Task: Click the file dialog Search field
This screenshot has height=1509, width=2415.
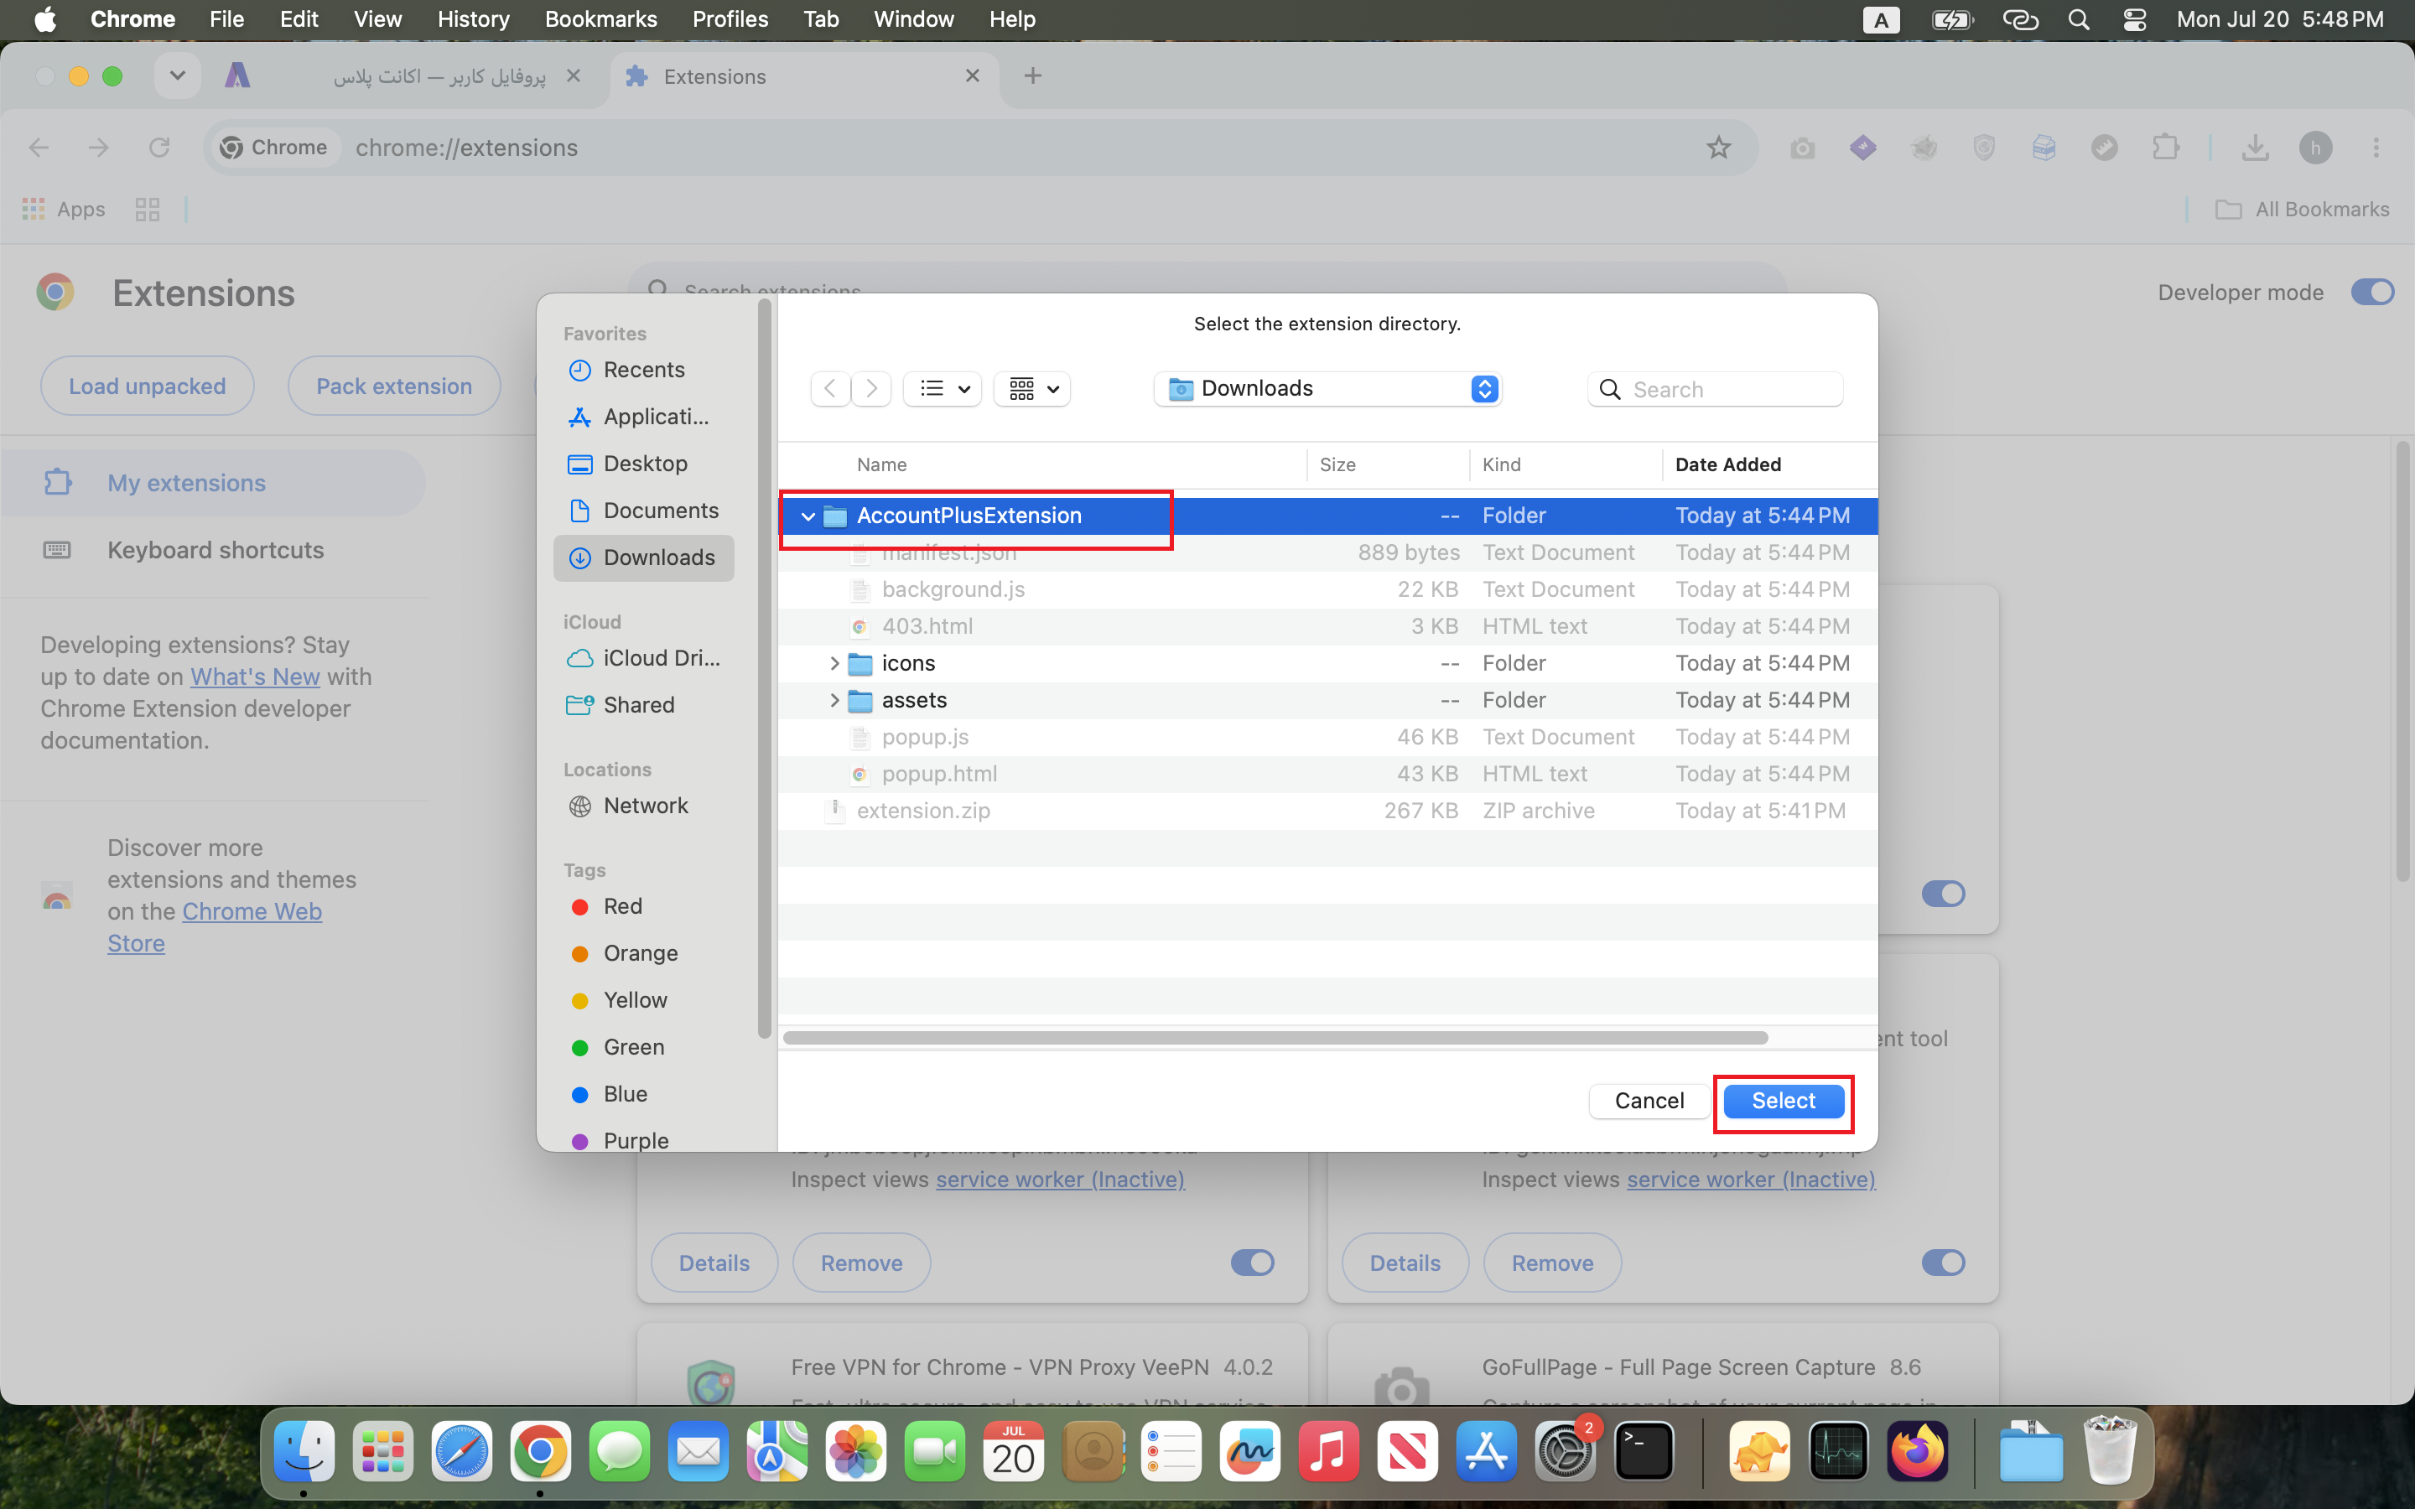Action: (1715, 389)
